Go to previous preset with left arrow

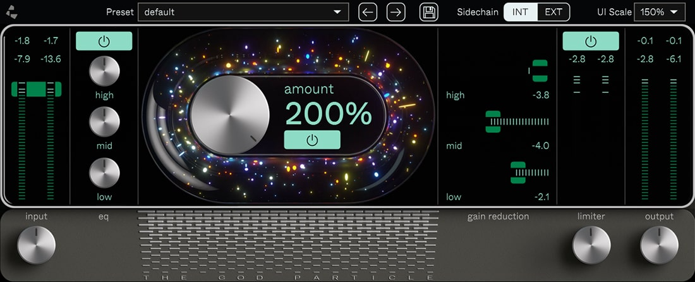tap(368, 12)
